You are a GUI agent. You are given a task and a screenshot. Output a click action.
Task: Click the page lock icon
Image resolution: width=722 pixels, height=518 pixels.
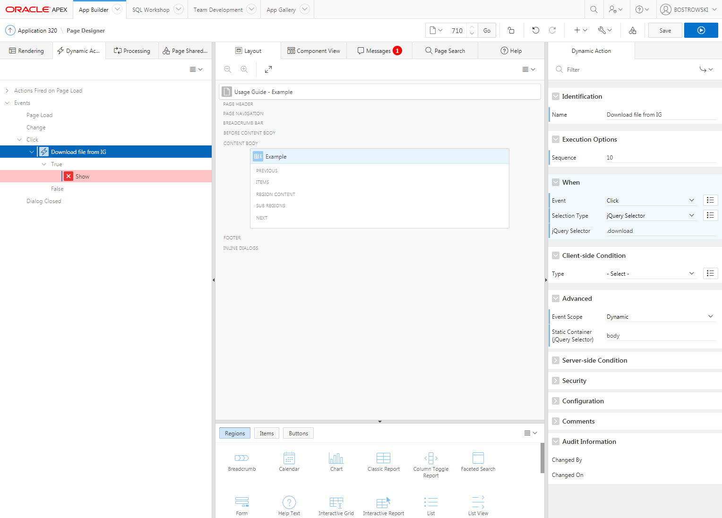click(x=511, y=30)
